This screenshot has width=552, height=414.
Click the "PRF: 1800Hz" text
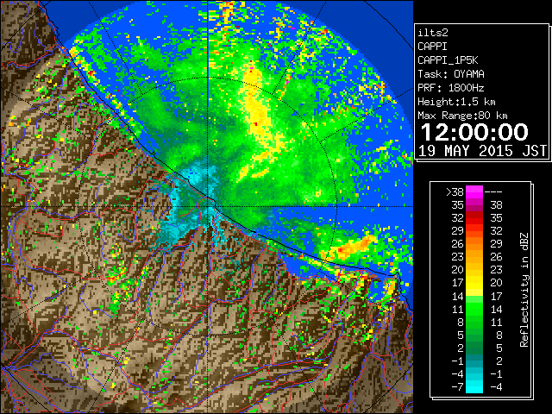[x=451, y=88]
